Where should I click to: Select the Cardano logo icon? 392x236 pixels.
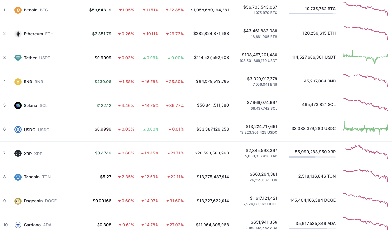click(18, 225)
